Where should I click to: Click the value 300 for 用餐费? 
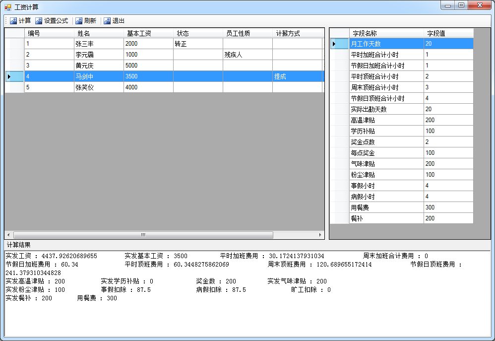pos(448,207)
